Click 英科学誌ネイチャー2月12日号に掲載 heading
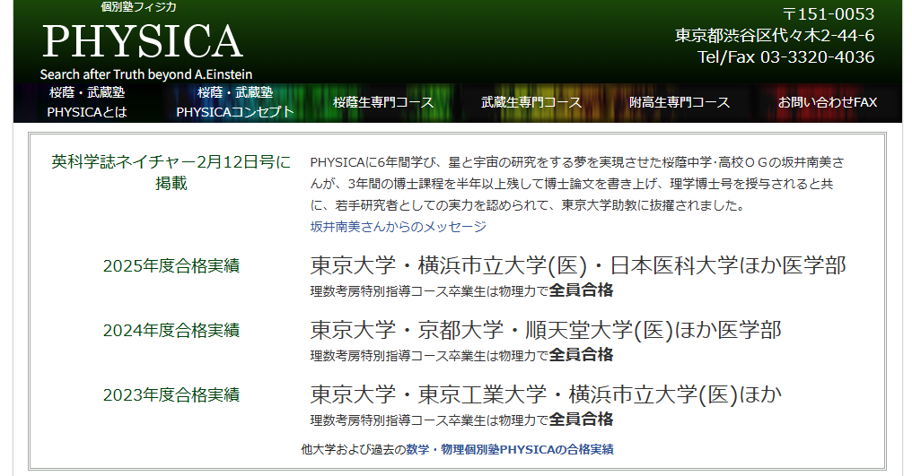 pos(171,172)
